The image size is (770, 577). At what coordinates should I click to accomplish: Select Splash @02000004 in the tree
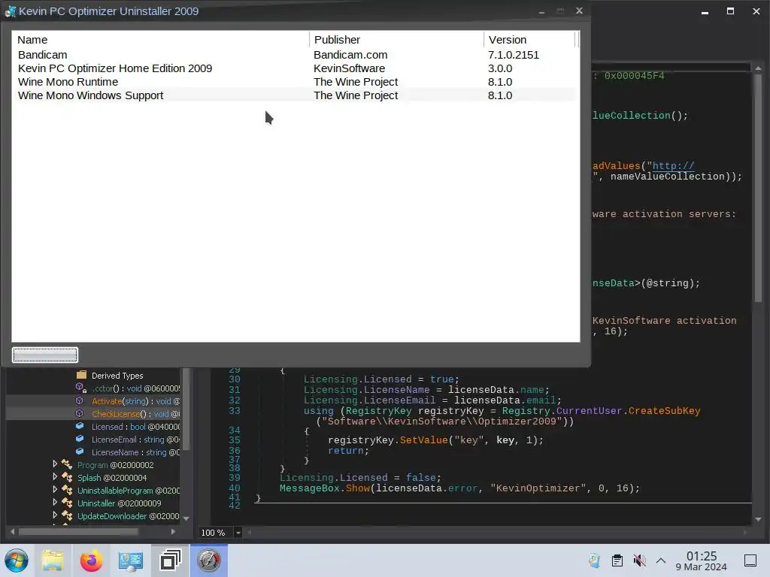pos(112,477)
